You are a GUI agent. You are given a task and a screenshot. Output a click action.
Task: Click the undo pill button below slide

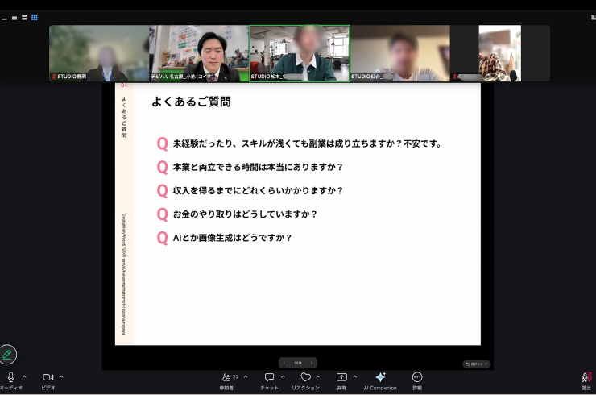476,364
